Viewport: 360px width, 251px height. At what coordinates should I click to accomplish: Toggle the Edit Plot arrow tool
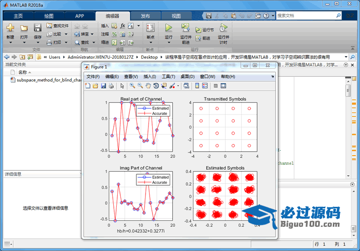pos(122,86)
